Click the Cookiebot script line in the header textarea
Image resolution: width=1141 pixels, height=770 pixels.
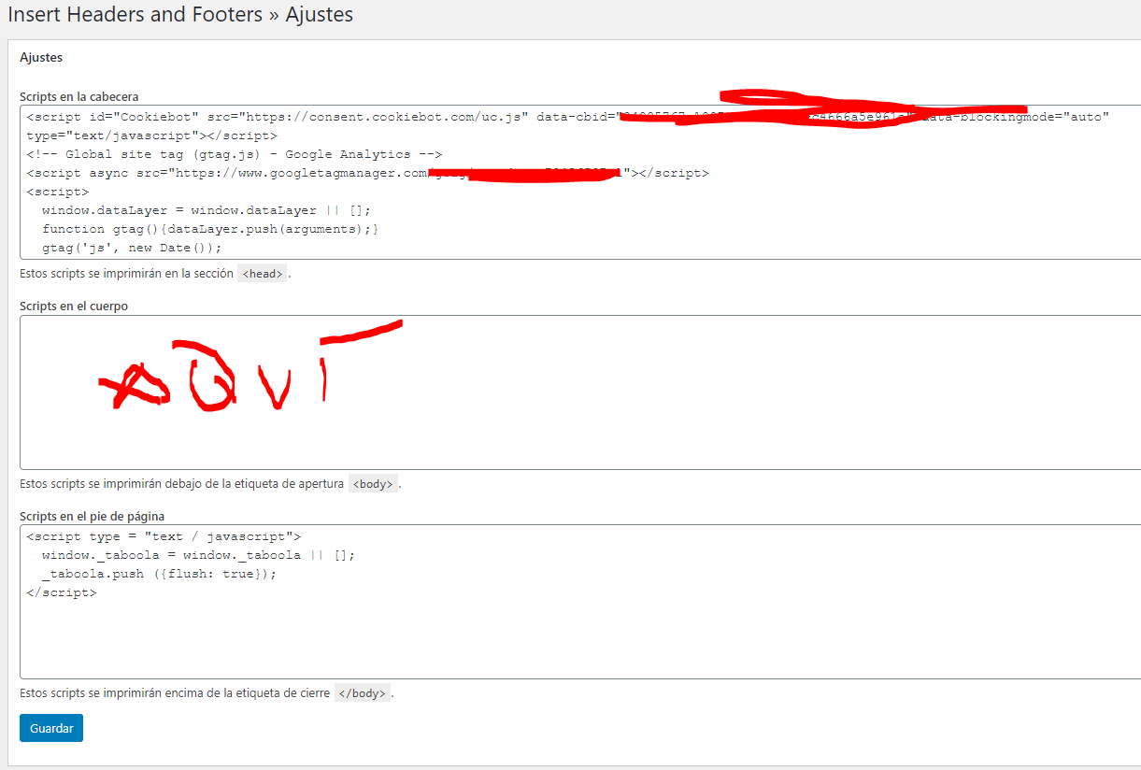(567, 117)
